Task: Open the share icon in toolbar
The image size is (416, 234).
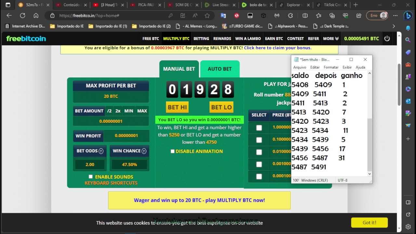Action: click(359, 16)
